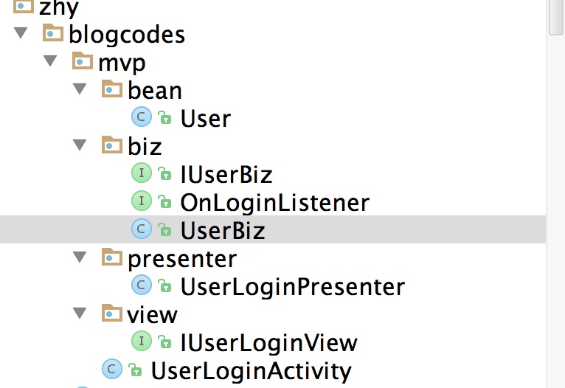Collapse the blogcodes package
The width and height of the screenshot is (565, 388).
pos(21,32)
